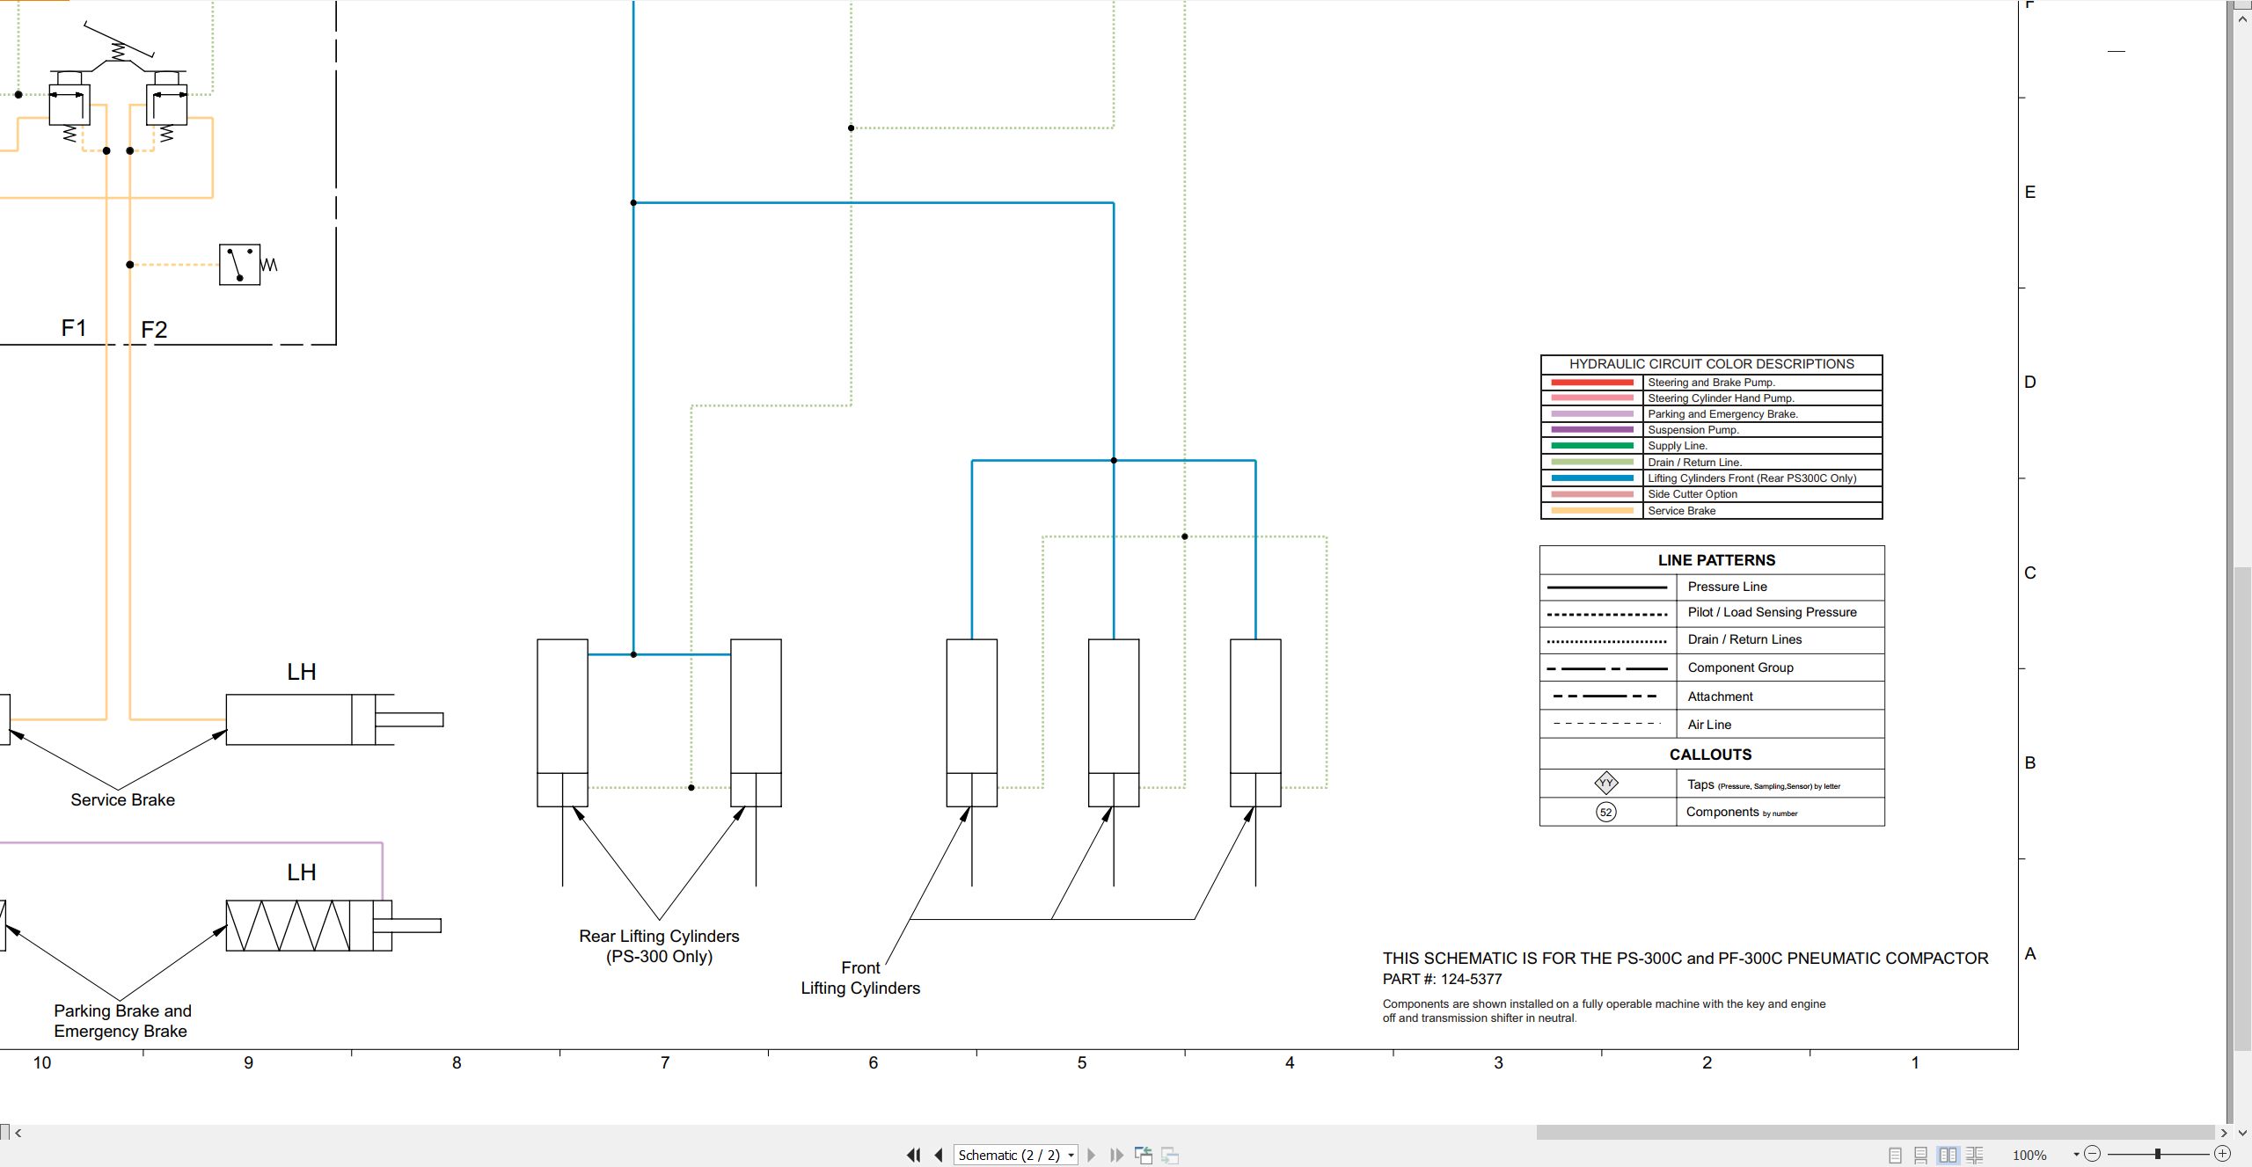Switch to continuous scrolling page view

1921,1155
